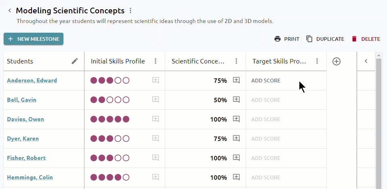Set Anderson, Edward's rating to five circles
387x189 pixels.
coord(126,80)
